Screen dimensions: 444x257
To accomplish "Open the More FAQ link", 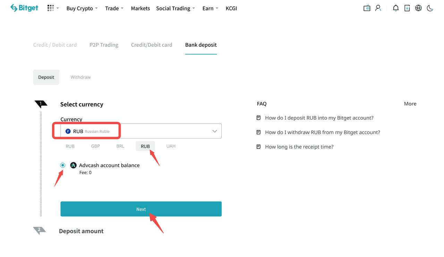I will (410, 104).
